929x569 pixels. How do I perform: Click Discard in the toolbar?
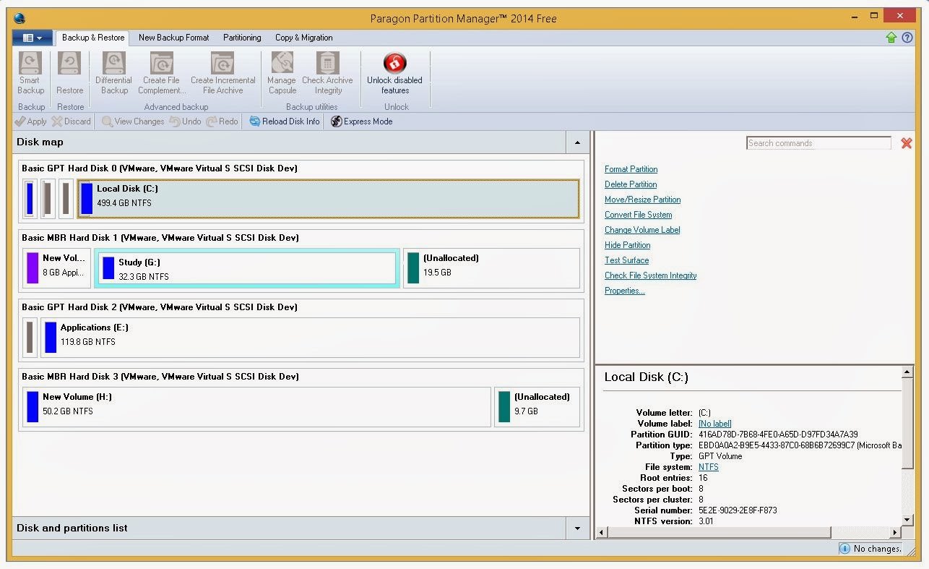(71, 121)
